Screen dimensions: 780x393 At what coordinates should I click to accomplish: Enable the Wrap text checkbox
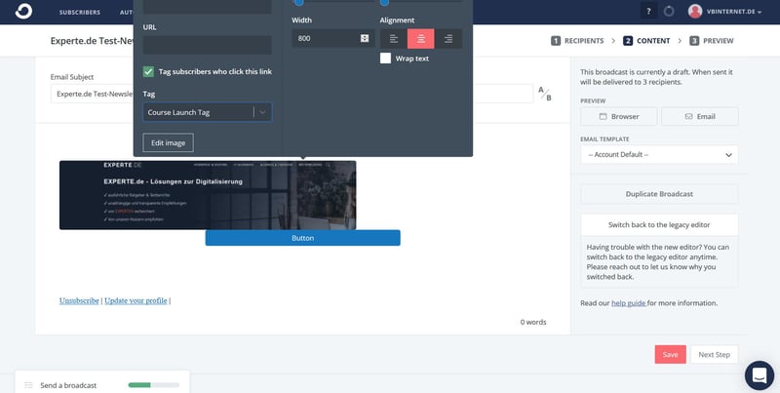point(385,59)
